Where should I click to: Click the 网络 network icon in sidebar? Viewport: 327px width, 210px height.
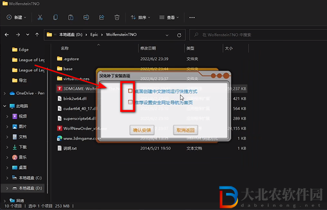coord(12,201)
